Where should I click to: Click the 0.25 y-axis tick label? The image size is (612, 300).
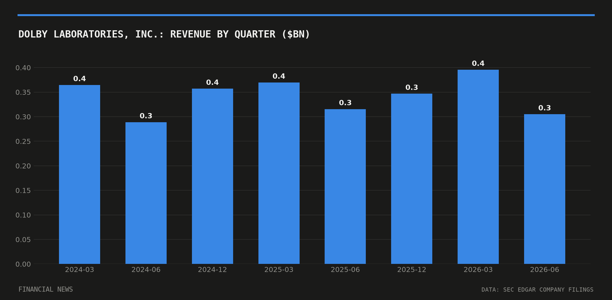(23, 141)
